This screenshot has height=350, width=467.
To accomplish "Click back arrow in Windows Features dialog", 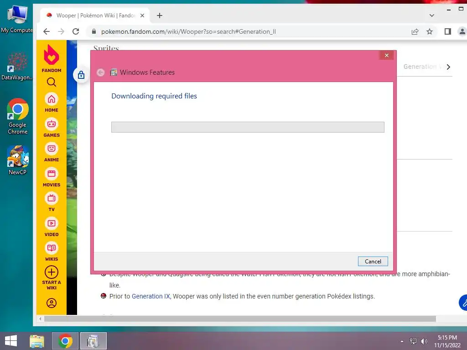I will coord(101,72).
